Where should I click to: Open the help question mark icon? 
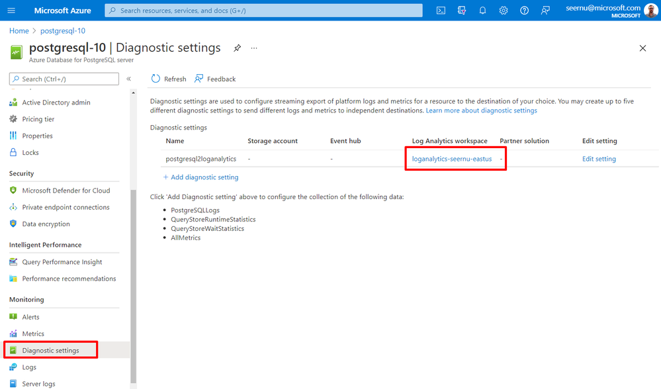click(x=524, y=11)
